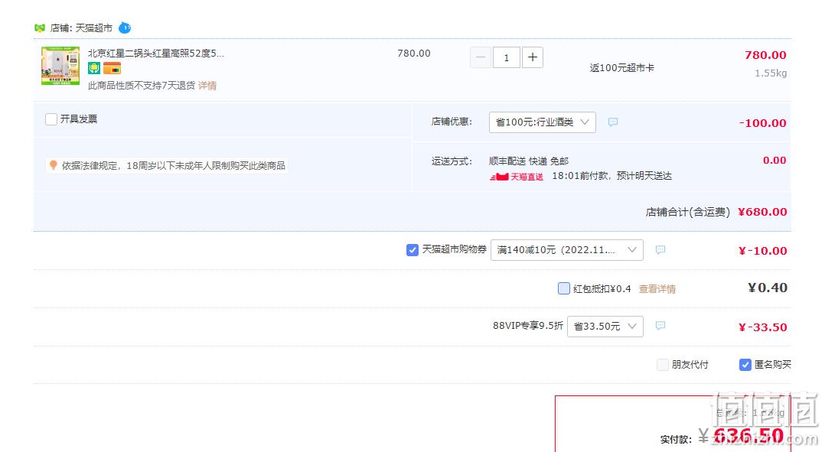The image size is (825, 452).
Task: Click the ¥-10.00 coupon deduction amount
Action: [763, 251]
